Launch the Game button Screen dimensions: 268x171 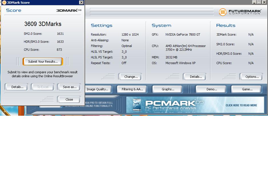coord(247,89)
